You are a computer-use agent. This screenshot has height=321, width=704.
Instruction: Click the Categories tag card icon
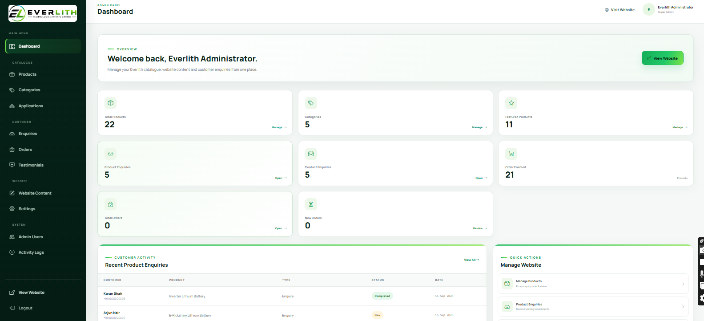pos(311,103)
